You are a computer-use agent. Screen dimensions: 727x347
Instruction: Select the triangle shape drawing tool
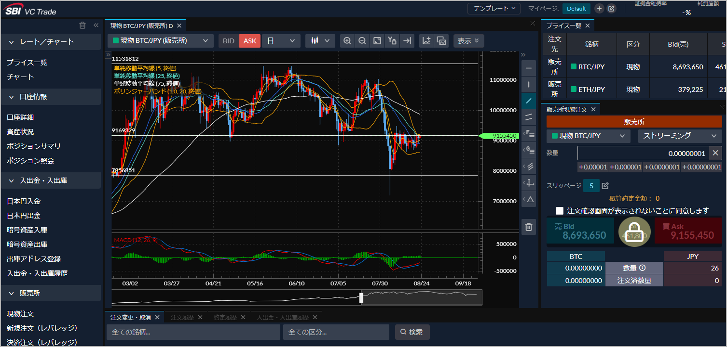(529, 199)
